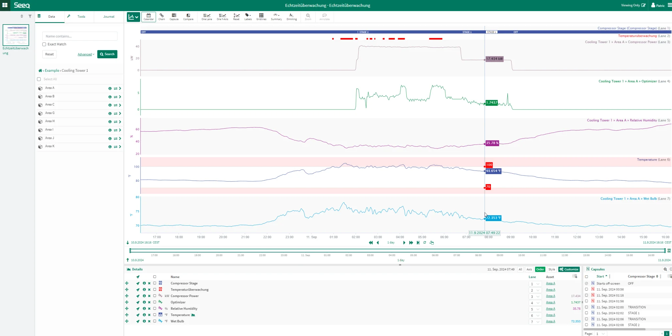Open capsules Page number dropdown
Viewport: 672px width, 336px height.
coord(600,334)
